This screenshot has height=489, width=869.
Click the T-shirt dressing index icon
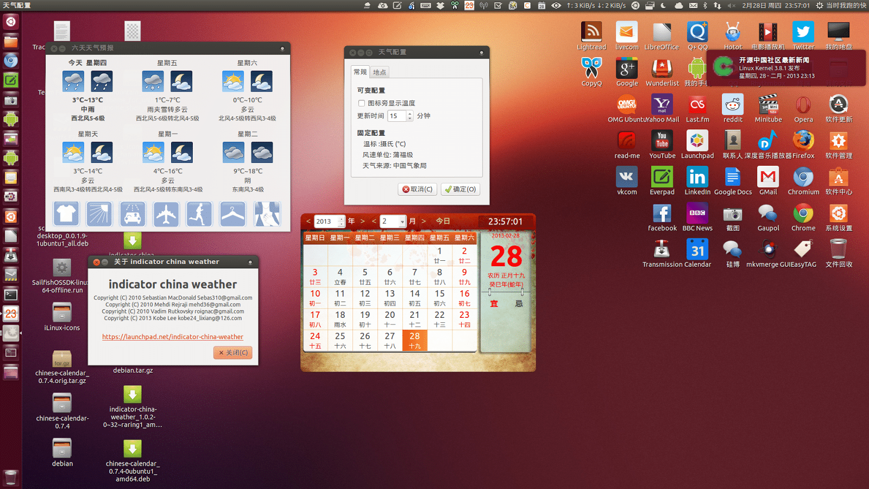click(66, 214)
